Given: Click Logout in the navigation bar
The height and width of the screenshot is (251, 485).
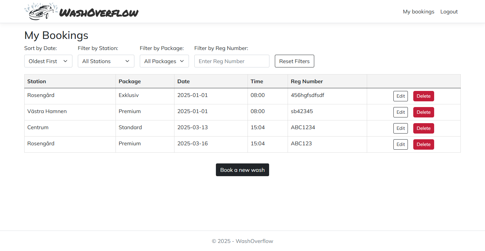Looking at the screenshot, I should (x=449, y=12).
